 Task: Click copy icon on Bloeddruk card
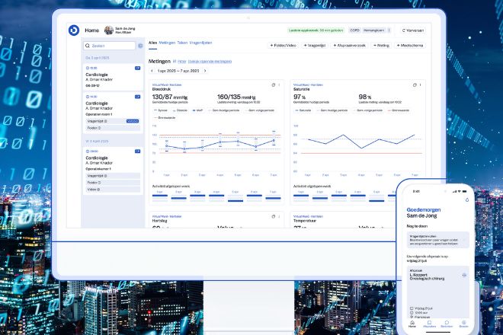[273, 85]
